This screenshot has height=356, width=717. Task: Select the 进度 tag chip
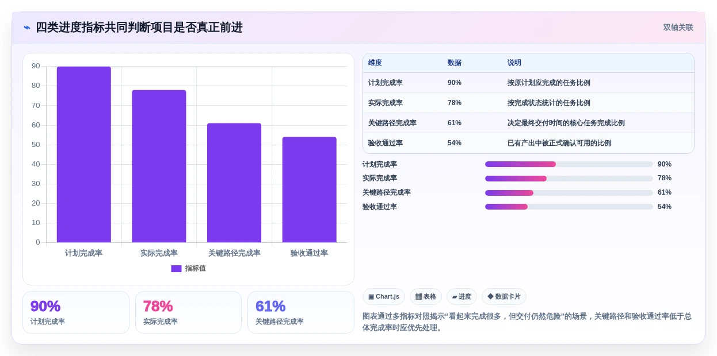(x=462, y=297)
